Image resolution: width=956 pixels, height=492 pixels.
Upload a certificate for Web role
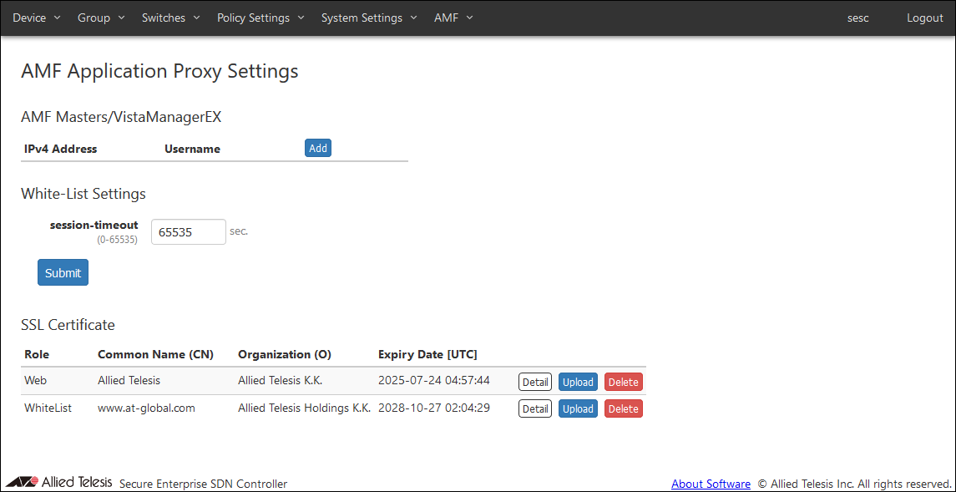(x=578, y=383)
